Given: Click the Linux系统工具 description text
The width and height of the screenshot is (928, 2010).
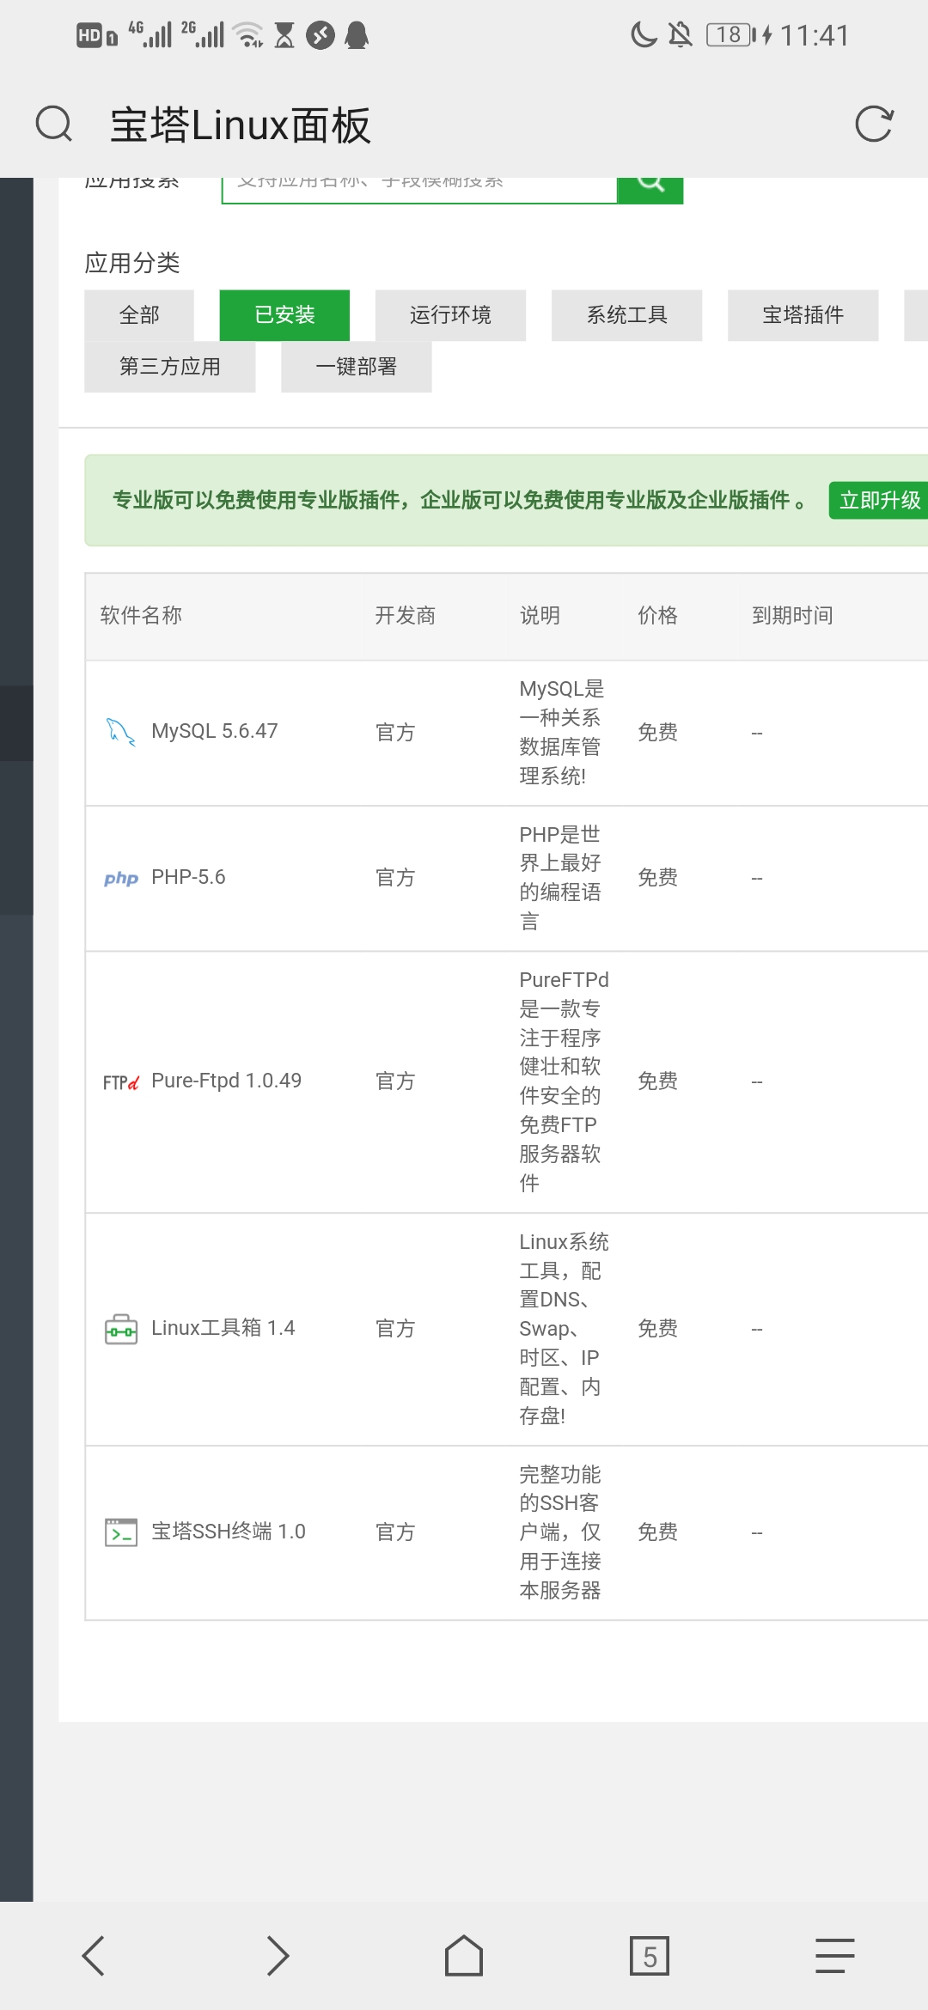Looking at the screenshot, I should click(564, 1329).
